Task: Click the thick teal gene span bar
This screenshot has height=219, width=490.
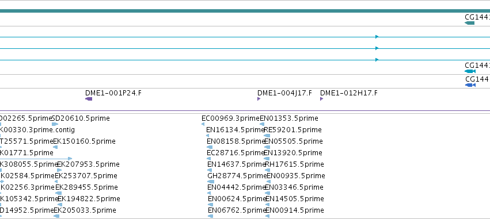Action: (245, 11)
